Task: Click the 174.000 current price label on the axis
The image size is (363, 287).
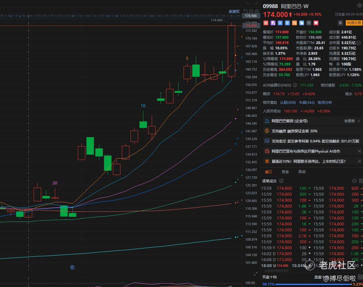Action: [x=251, y=26]
